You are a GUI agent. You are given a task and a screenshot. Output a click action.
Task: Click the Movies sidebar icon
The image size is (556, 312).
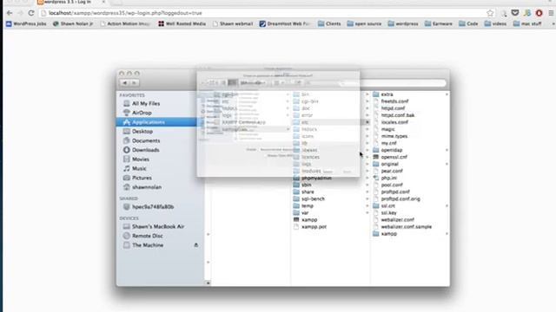126,159
